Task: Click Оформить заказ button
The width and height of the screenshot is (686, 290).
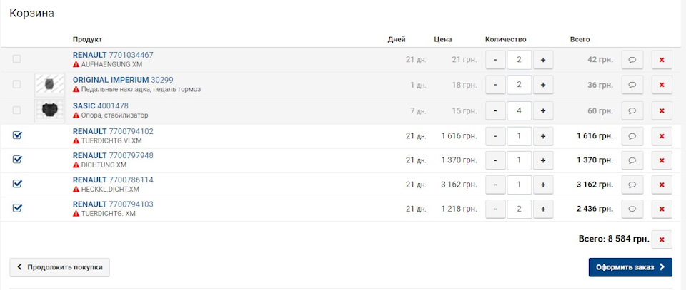Action: click(x=630, y=267)
